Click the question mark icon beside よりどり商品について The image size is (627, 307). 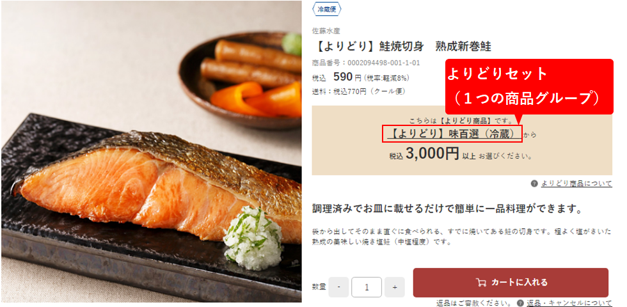pos(534,184)
